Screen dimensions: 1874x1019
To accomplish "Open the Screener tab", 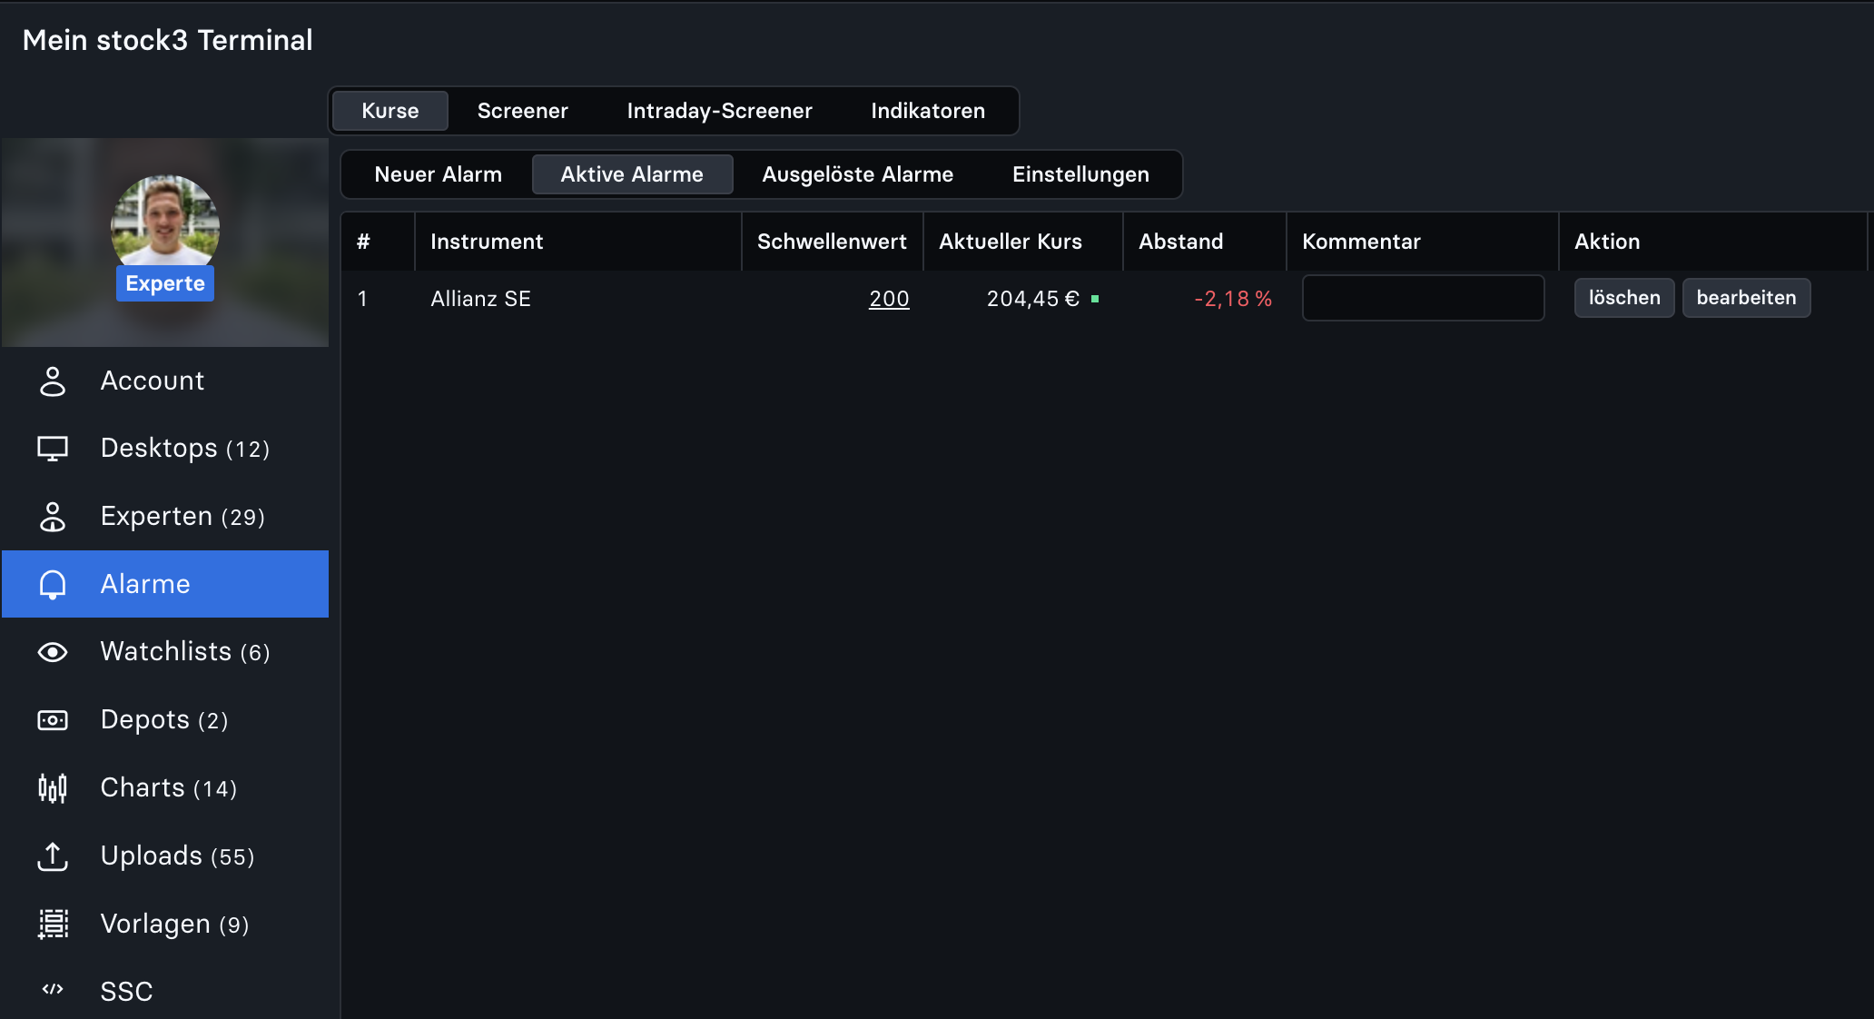I will (523, 111).
